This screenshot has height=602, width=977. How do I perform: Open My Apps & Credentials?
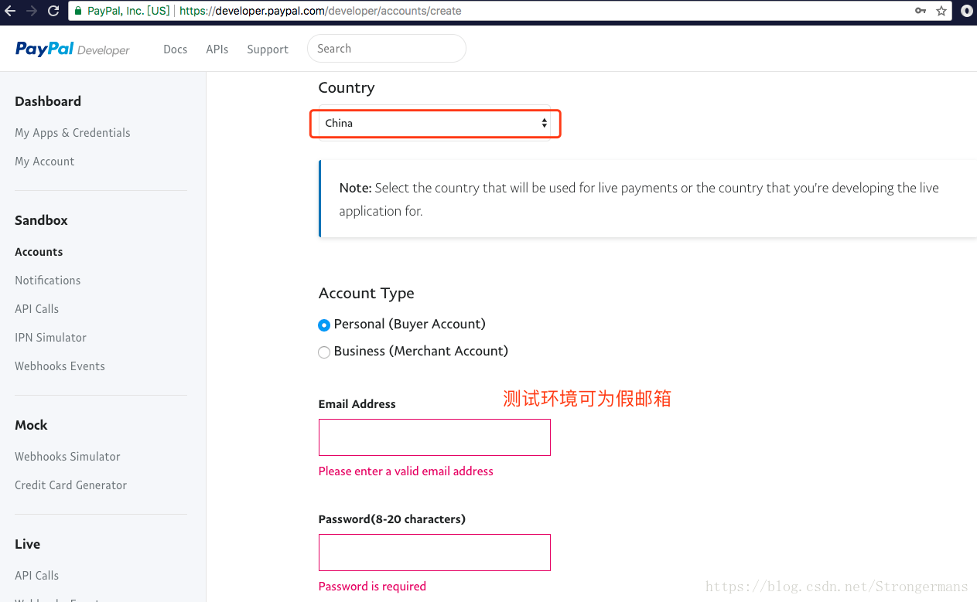(x=73, y=133)
